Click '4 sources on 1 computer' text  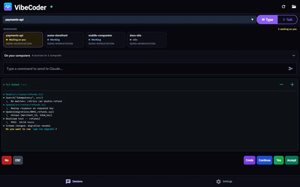pyautogui.click(x=46, y=55)
